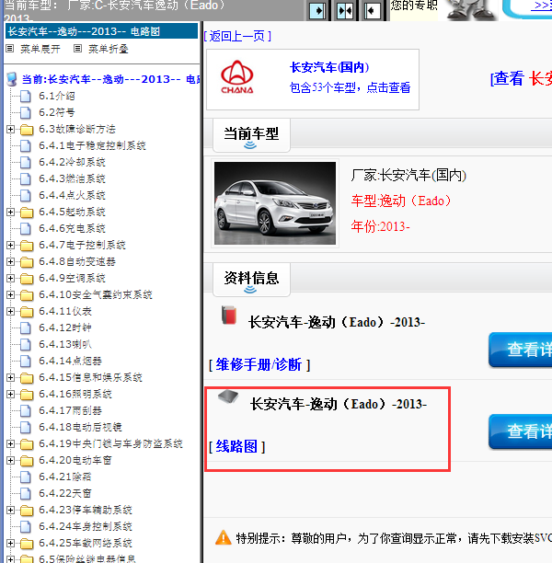
Task: Click the center-split panel arrows icon
Action: [x=345, y=11]
